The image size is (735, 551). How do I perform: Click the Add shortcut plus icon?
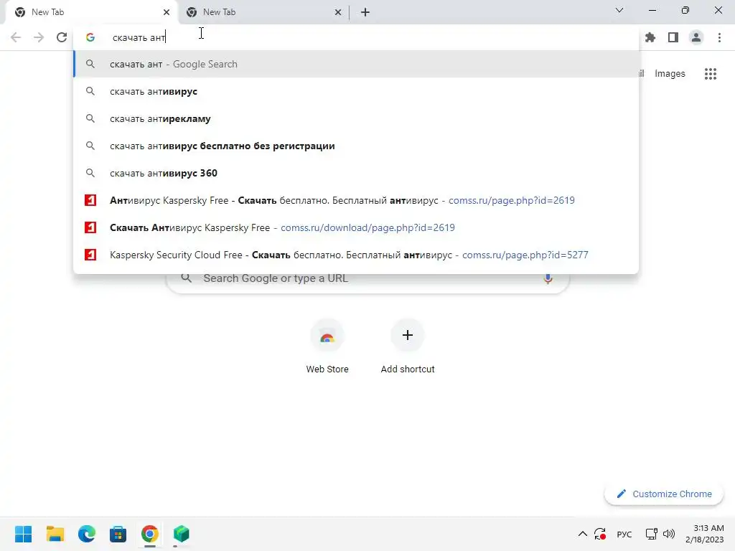point(408,335)
